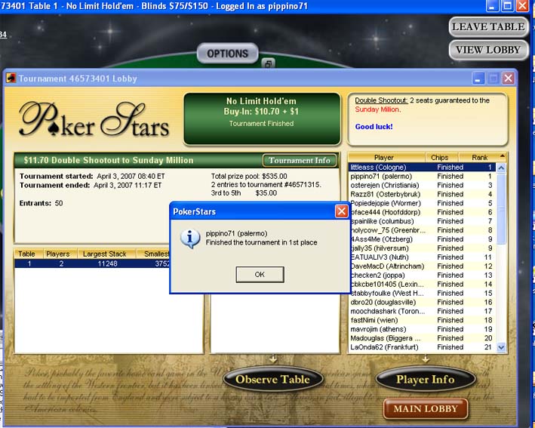The image size is (535, 428).
Task: Click the small detach icon beside Options
Action: coord(268,63)
